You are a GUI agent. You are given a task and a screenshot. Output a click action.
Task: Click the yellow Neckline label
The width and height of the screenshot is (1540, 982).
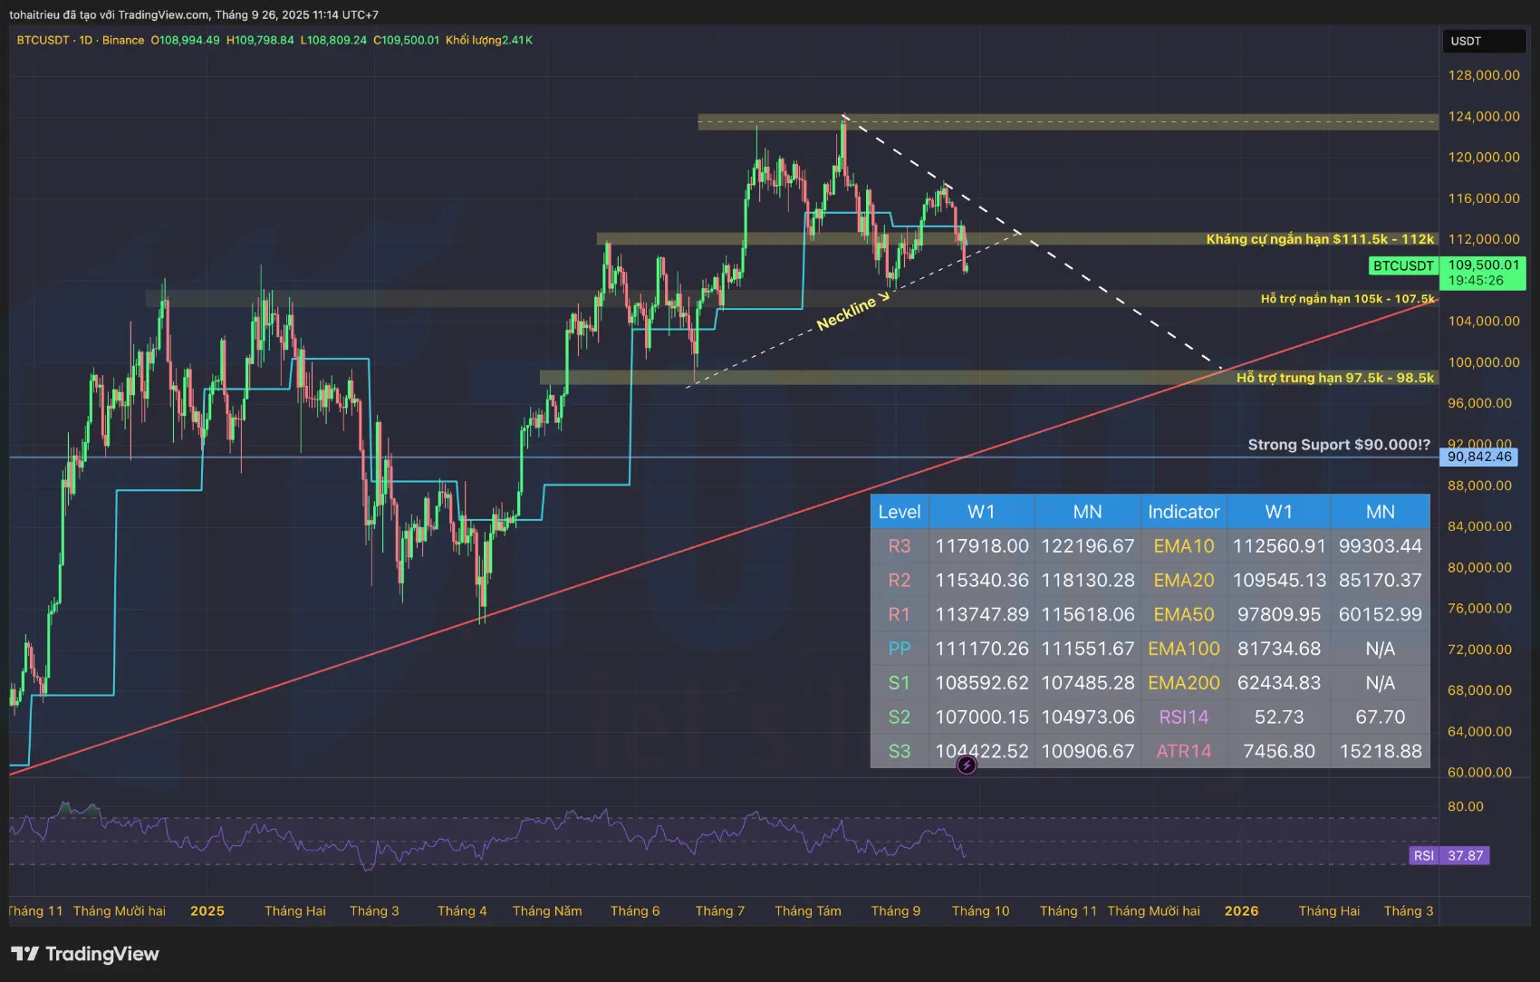pos(847,313)
